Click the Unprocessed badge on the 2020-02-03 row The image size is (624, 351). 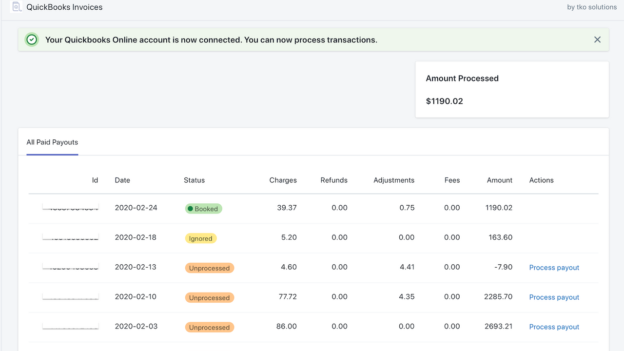pos(209,327)
